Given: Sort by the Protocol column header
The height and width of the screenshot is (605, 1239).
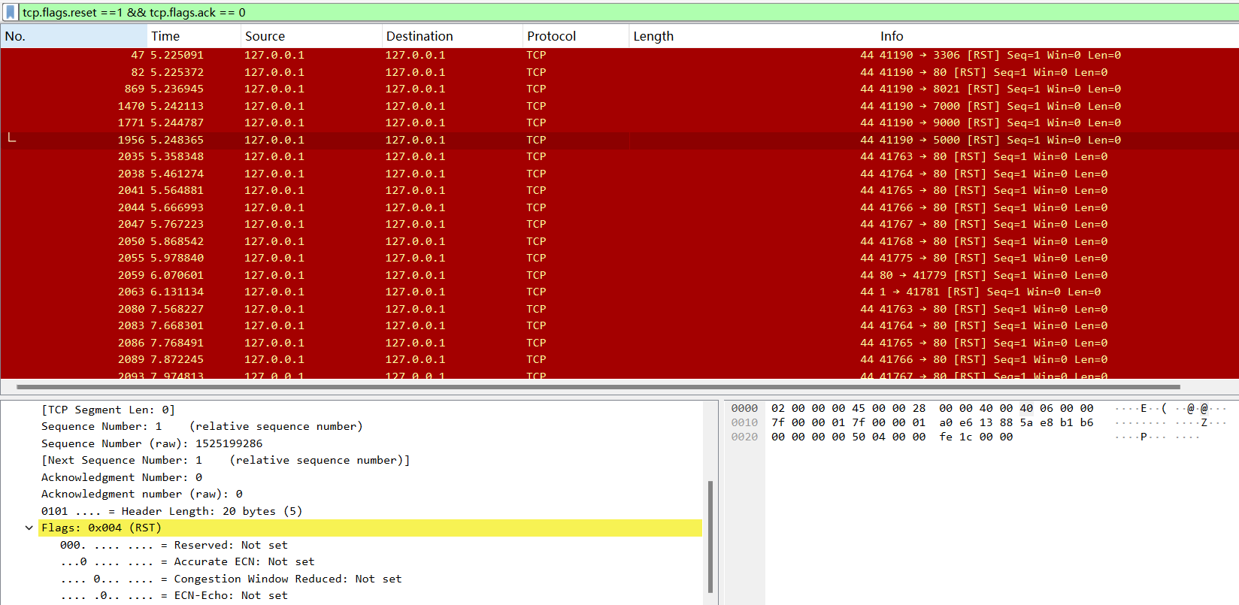Looking at the screenshot, I should coord(575,36).
